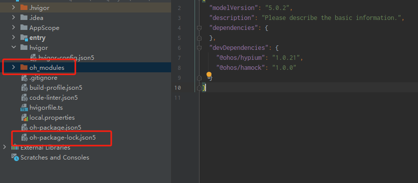Expand the oh_modules folder chevron
Image resolution: width=418 pixels, height=183 pixels.
coord(13,67)
